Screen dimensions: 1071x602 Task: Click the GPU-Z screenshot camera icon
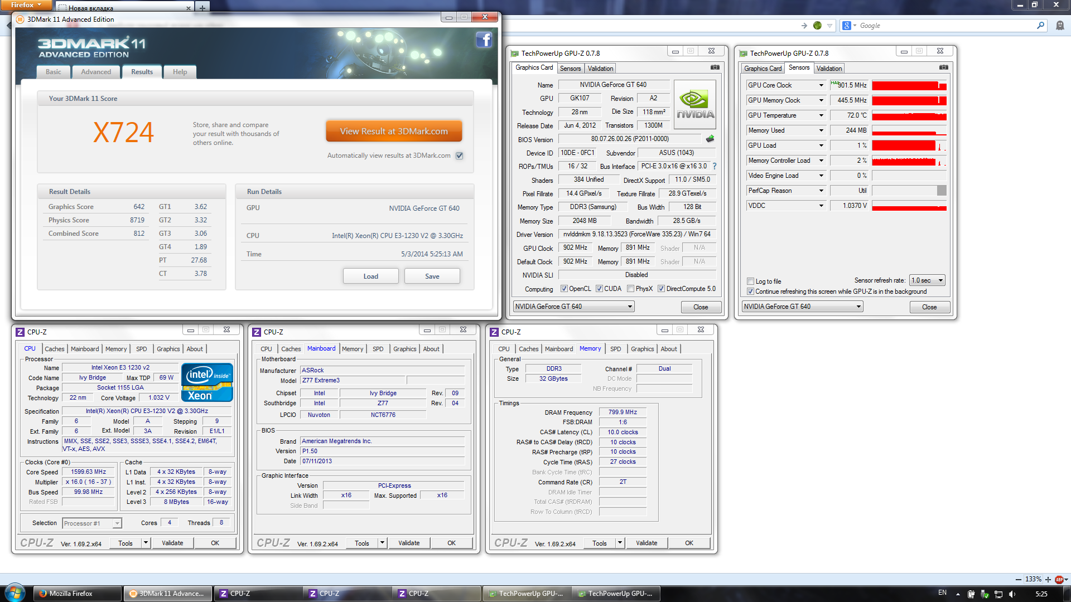pyautogui.click(x=715, y=67)
